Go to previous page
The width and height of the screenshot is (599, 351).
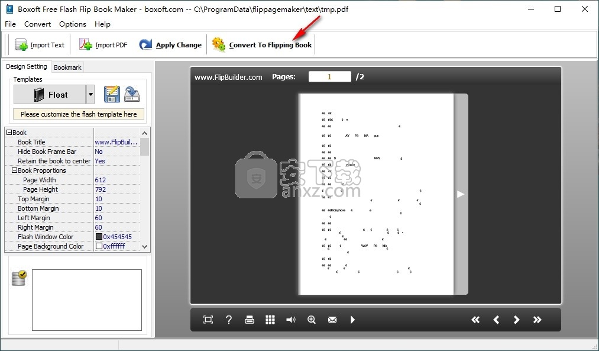click(x=496, y=320)
